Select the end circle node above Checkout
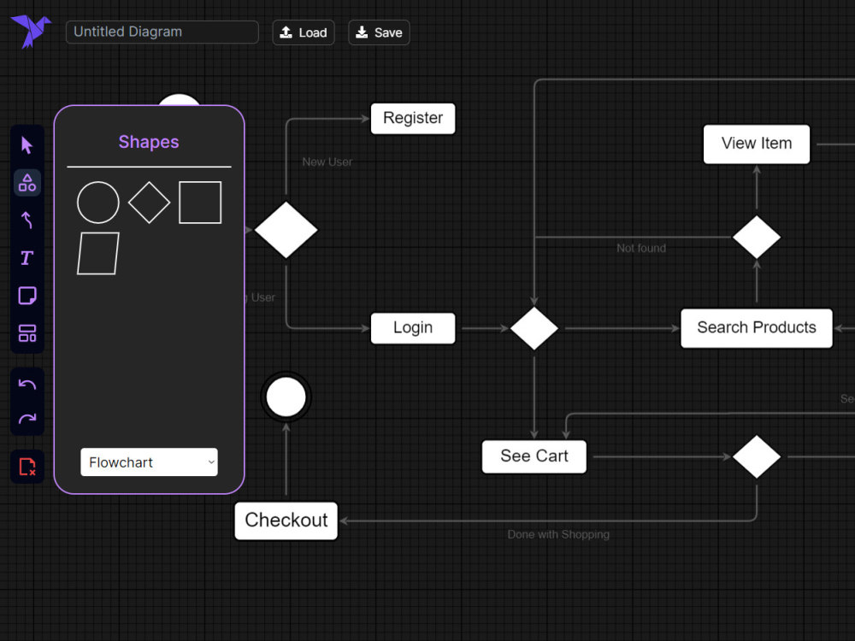 286,397
